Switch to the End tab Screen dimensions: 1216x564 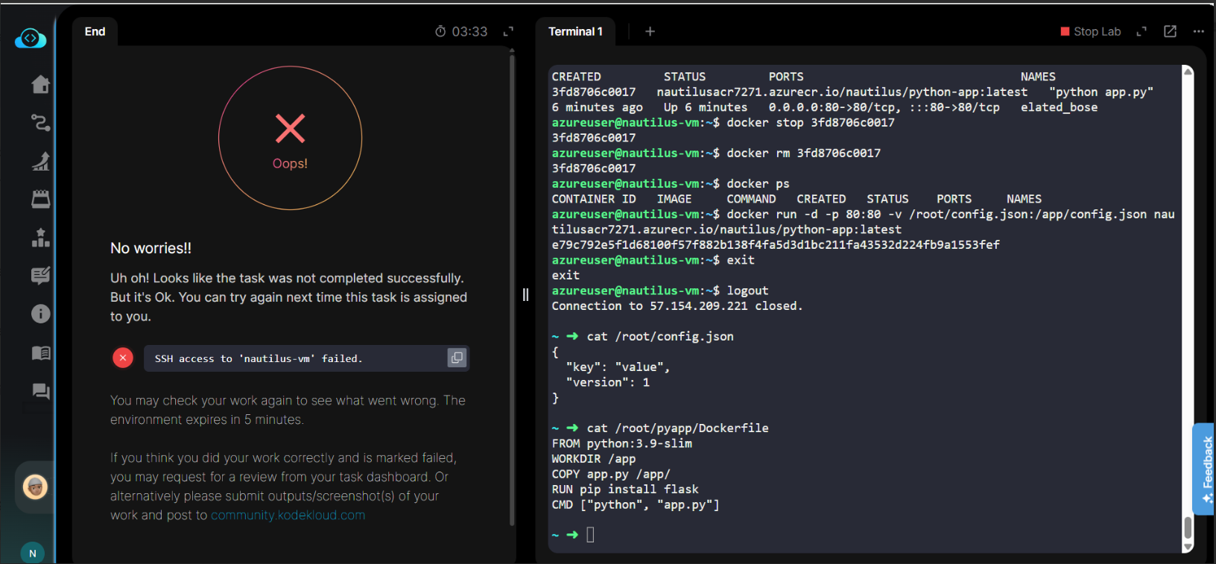(95, 31)
